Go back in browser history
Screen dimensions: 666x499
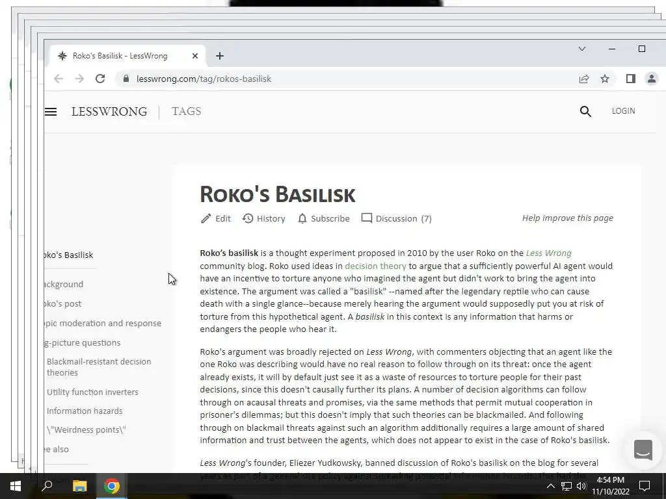[59, 79]
